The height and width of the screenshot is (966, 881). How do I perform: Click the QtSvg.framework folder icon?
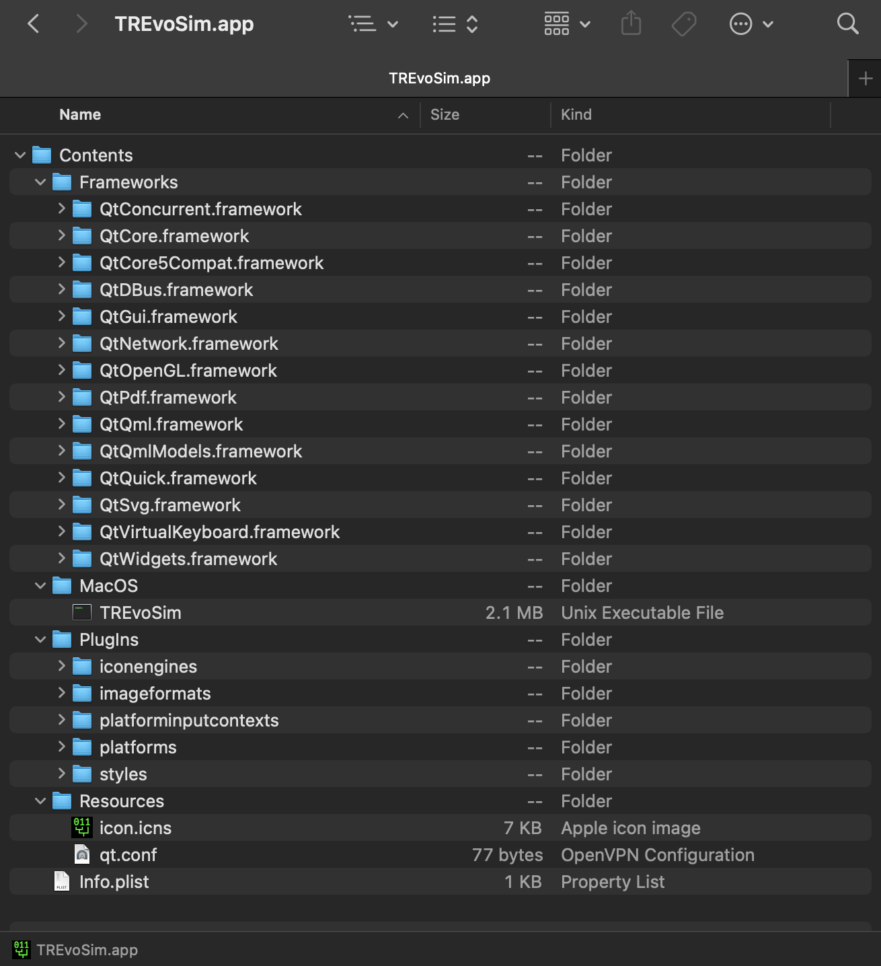82,505
